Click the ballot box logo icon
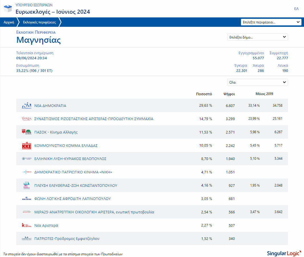 click(8, 9)
